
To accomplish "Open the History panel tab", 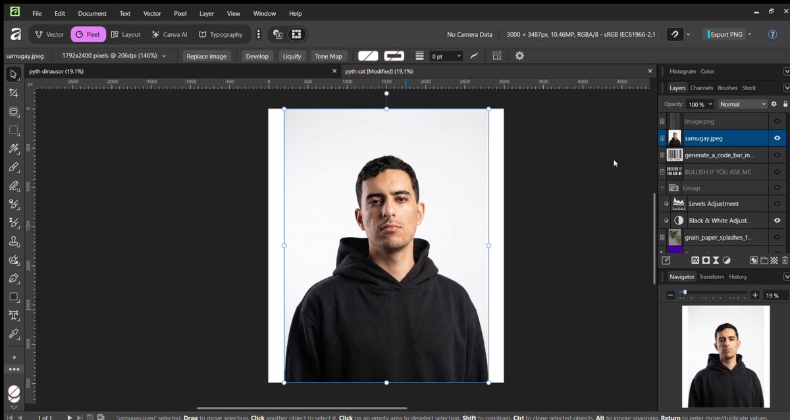I will [x=738, y=276].
